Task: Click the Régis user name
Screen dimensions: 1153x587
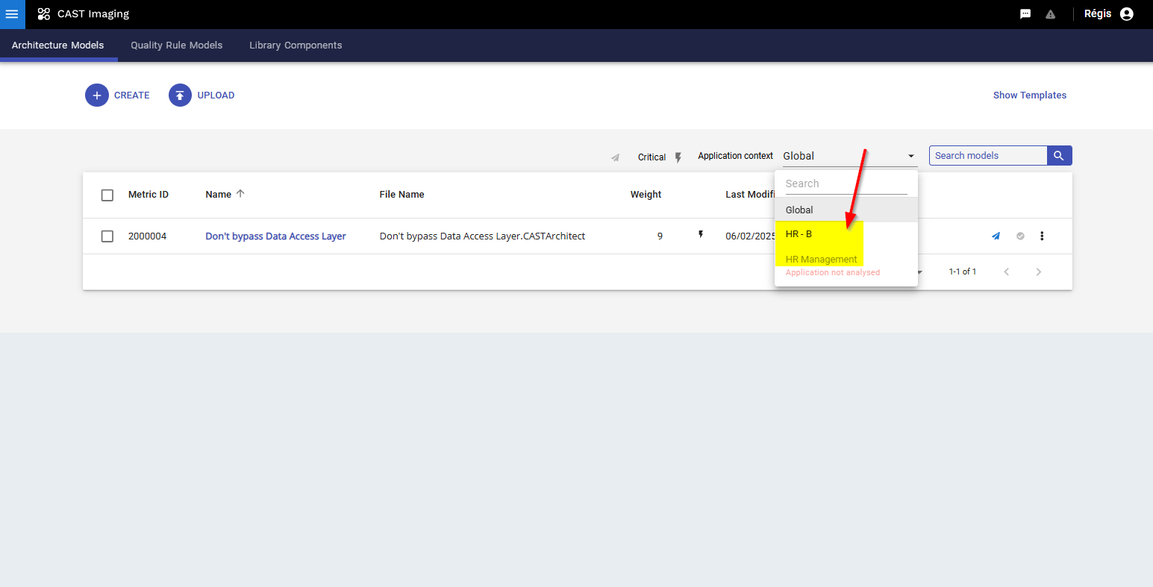Action: click(x=1098, y=14)
